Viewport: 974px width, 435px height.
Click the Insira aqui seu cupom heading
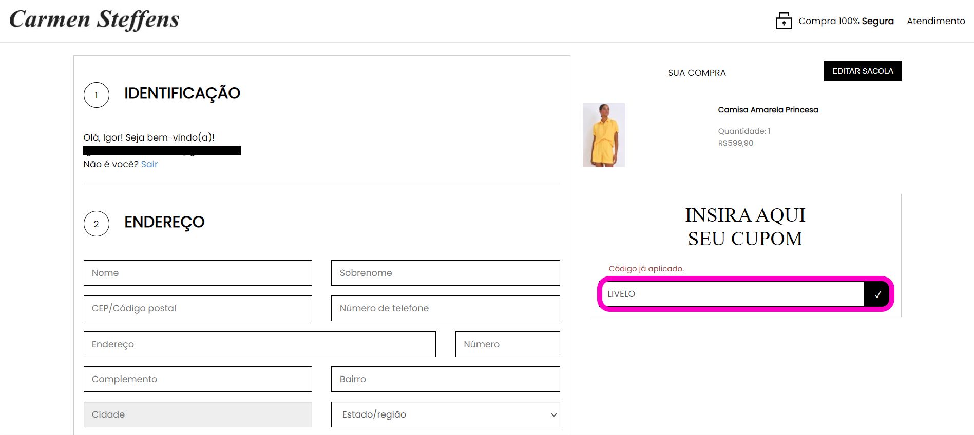pos(746,227)
